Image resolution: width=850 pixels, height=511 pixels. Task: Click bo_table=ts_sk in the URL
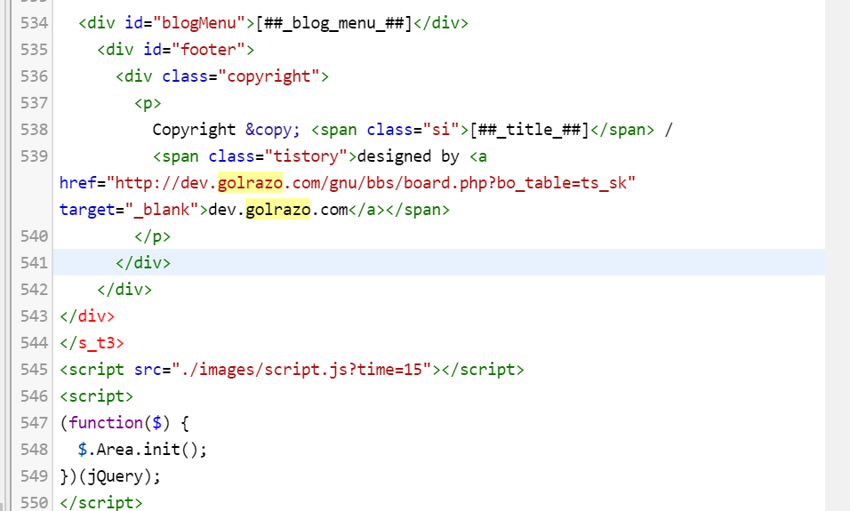tap(562, 182)
